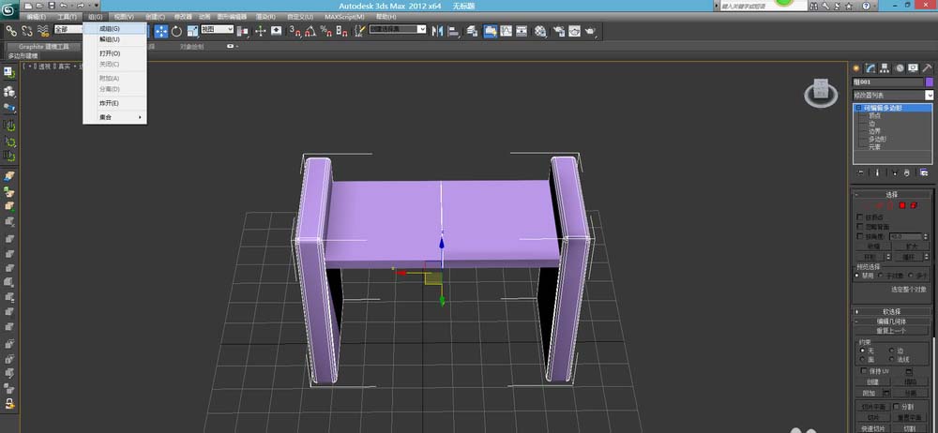This screenshot has height=433, width=938.
Task: Switch to the Display command panel tab
Action: coord(913,68)
